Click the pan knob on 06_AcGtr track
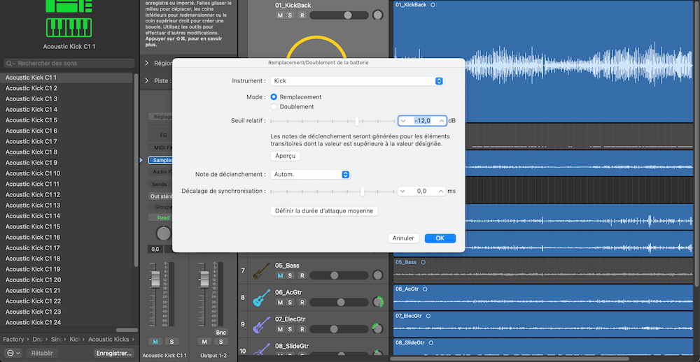The width and height of the screenshot is (700, 362). [378, 303]
